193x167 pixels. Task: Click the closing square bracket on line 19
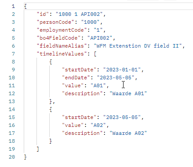pyautogui.click(x=38, y=149)
